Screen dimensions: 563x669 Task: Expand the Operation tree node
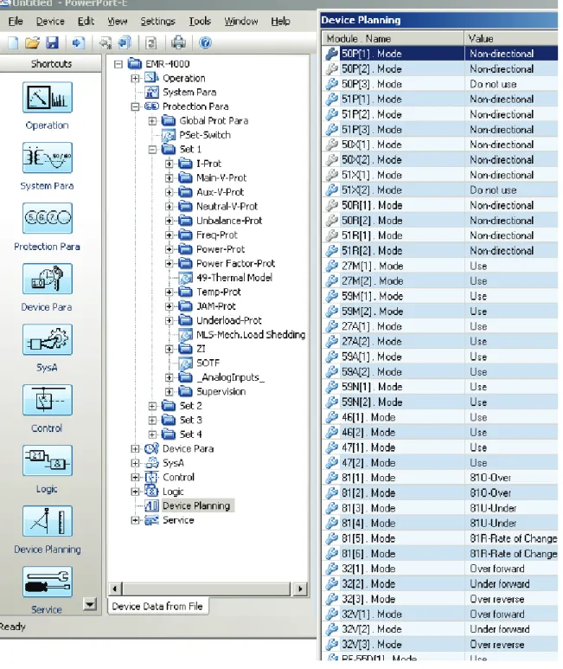click(135, 79)
